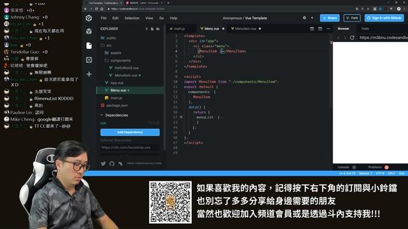Open a new Chrome tab

[x=168, y=3]
